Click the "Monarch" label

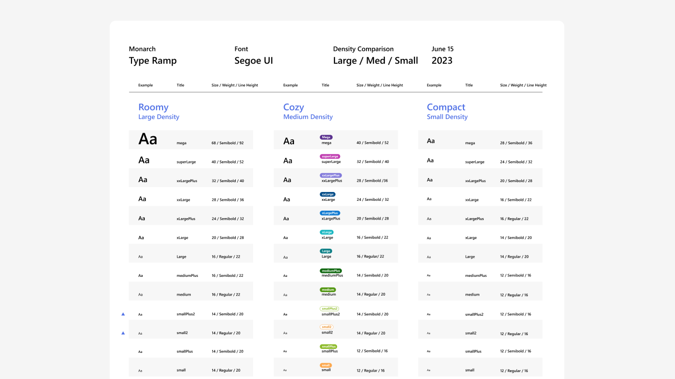tap(142, 49)
